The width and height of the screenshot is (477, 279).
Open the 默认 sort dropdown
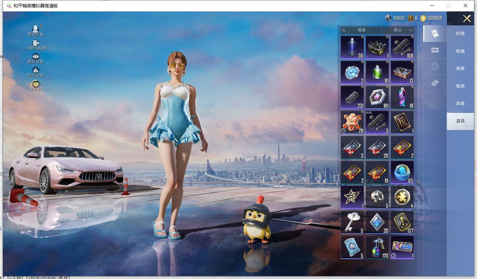pos(398,30)
